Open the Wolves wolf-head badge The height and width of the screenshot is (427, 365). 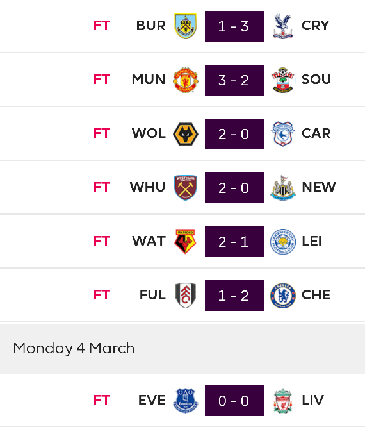coord(186,134)
